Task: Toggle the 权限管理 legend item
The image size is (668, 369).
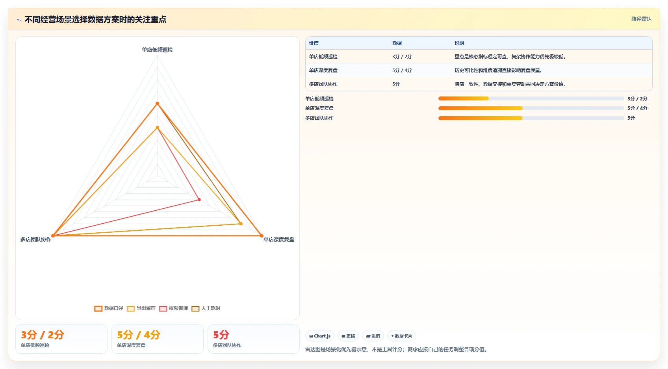Action: pos(173,308)
